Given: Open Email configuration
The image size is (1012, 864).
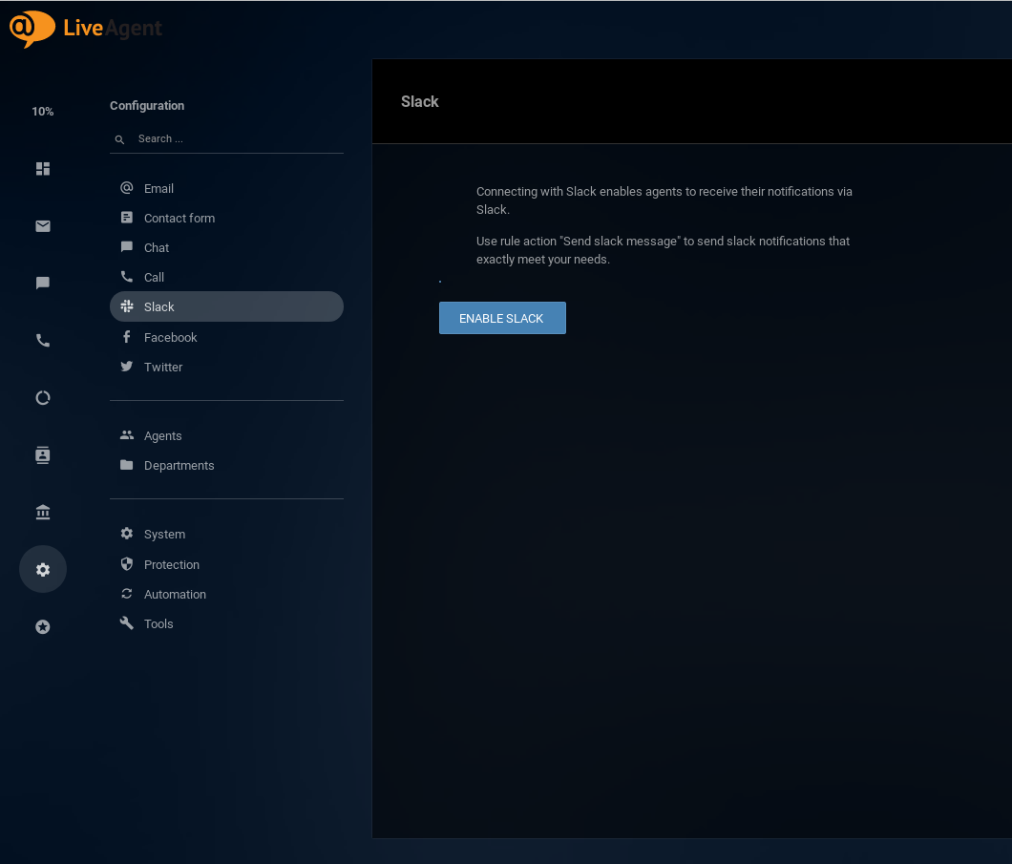Looking at the screenshot, I should 226,188.
